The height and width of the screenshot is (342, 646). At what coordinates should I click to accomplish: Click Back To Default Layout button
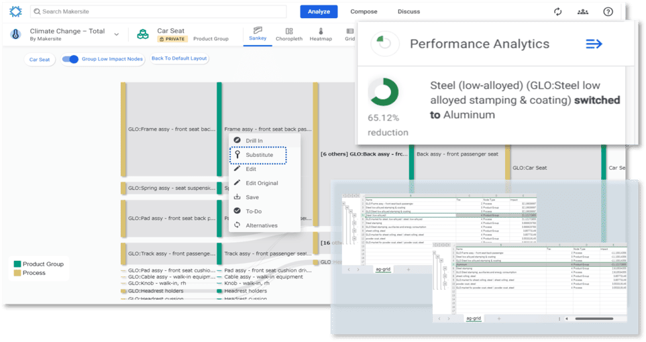point(178,59)
